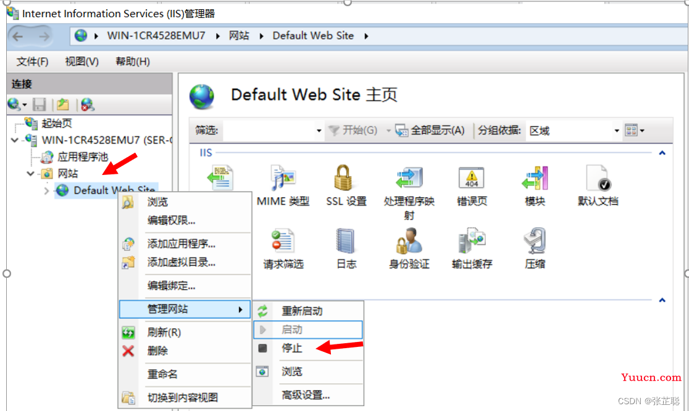Open the 身份验证 feature icon

tap(409, 241)
